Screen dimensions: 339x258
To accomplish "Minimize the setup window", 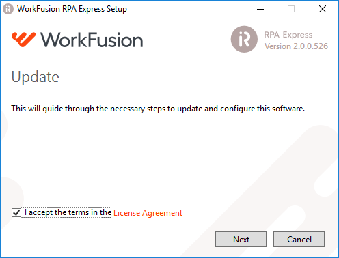I will (260, 9).
